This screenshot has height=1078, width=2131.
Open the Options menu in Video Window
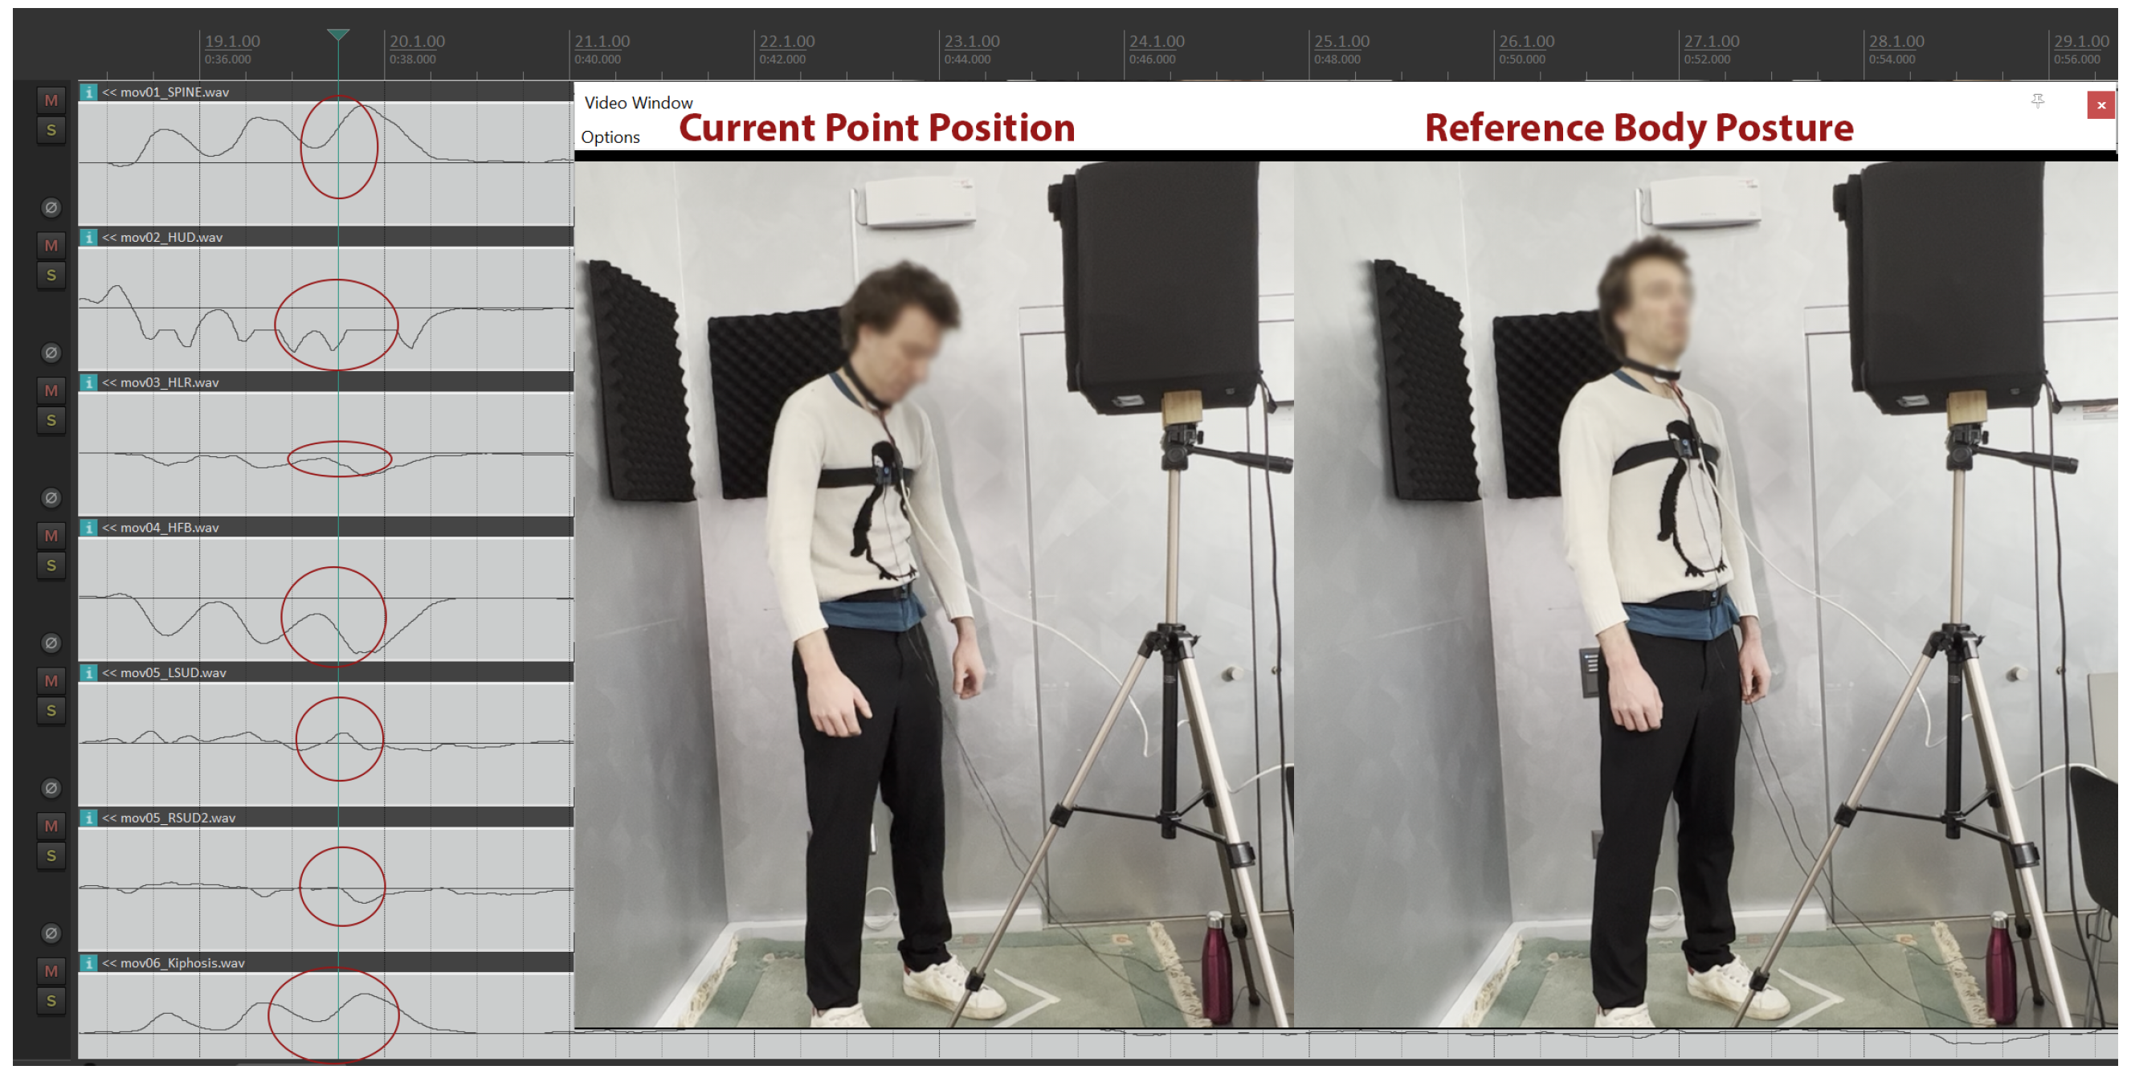tap(610, 137)
